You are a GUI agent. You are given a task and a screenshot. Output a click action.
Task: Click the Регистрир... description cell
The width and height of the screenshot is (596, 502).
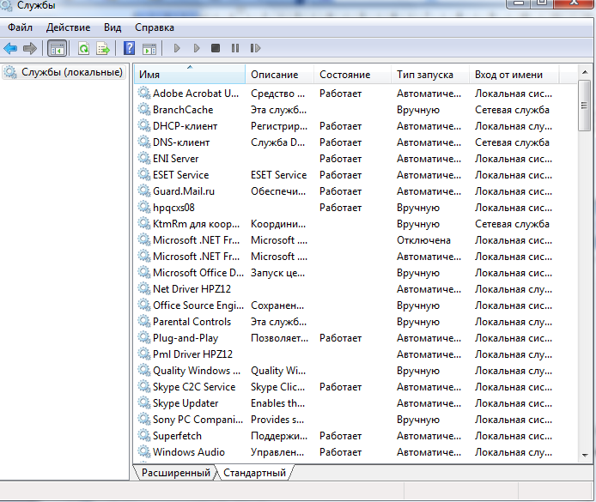(x=279, y=126)
